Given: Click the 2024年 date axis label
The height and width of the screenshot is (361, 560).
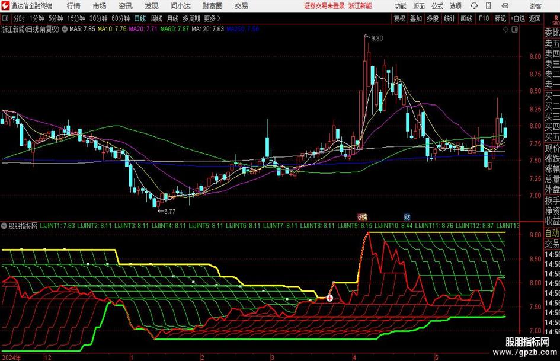Looking at the screenshot, I should 11,357.
